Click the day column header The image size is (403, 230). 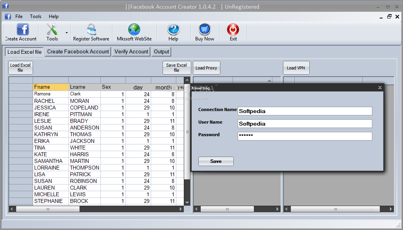(138, 87)
